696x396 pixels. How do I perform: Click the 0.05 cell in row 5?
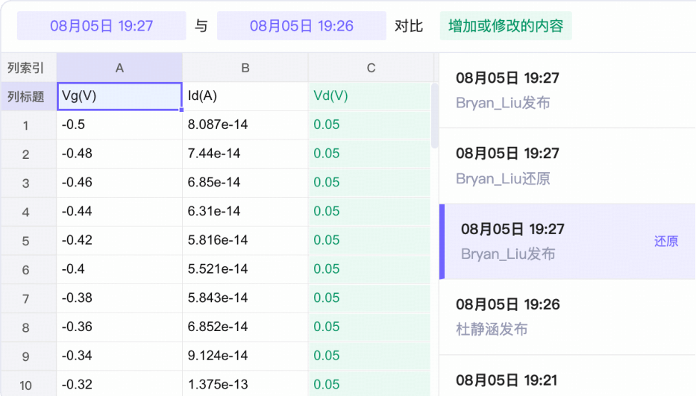pos(369,241)
